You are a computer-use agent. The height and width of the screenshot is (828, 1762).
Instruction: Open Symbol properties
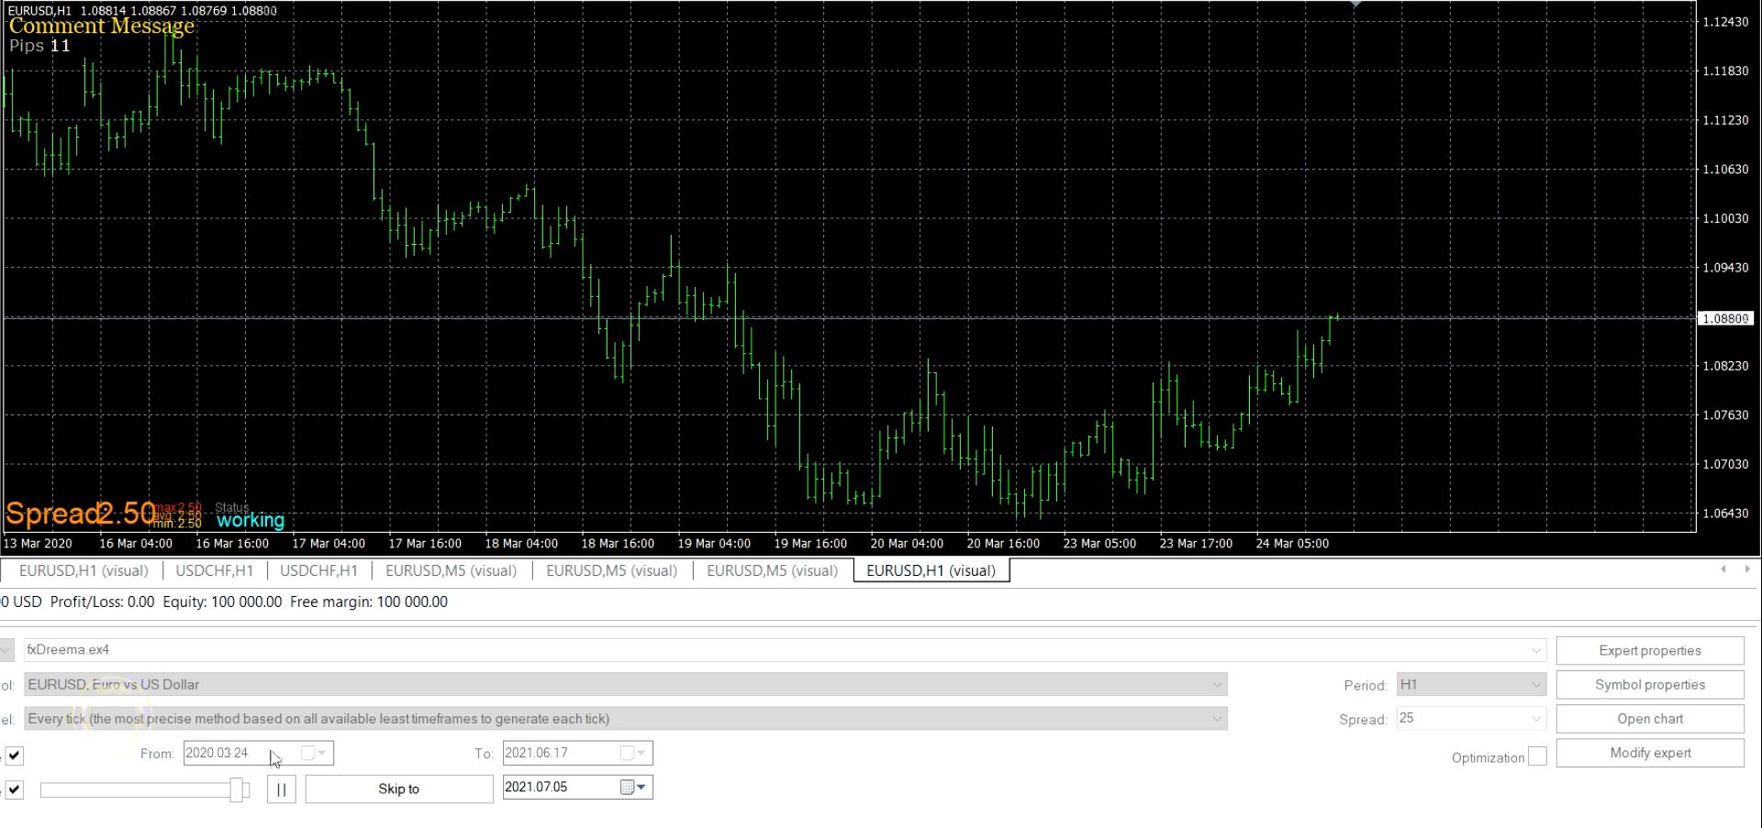[1650, 684]
